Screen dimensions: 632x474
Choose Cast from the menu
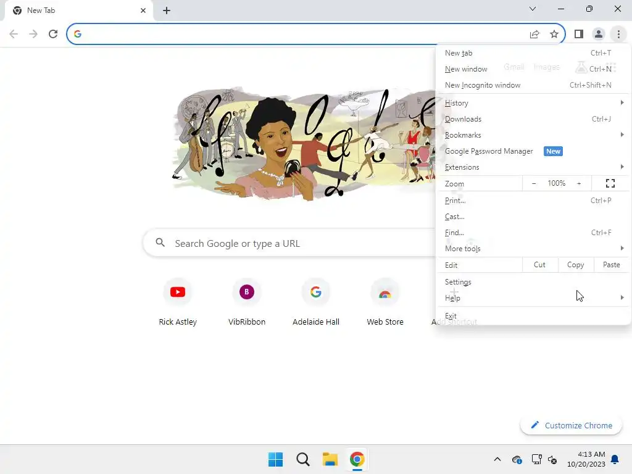click(x=533, y=217)
